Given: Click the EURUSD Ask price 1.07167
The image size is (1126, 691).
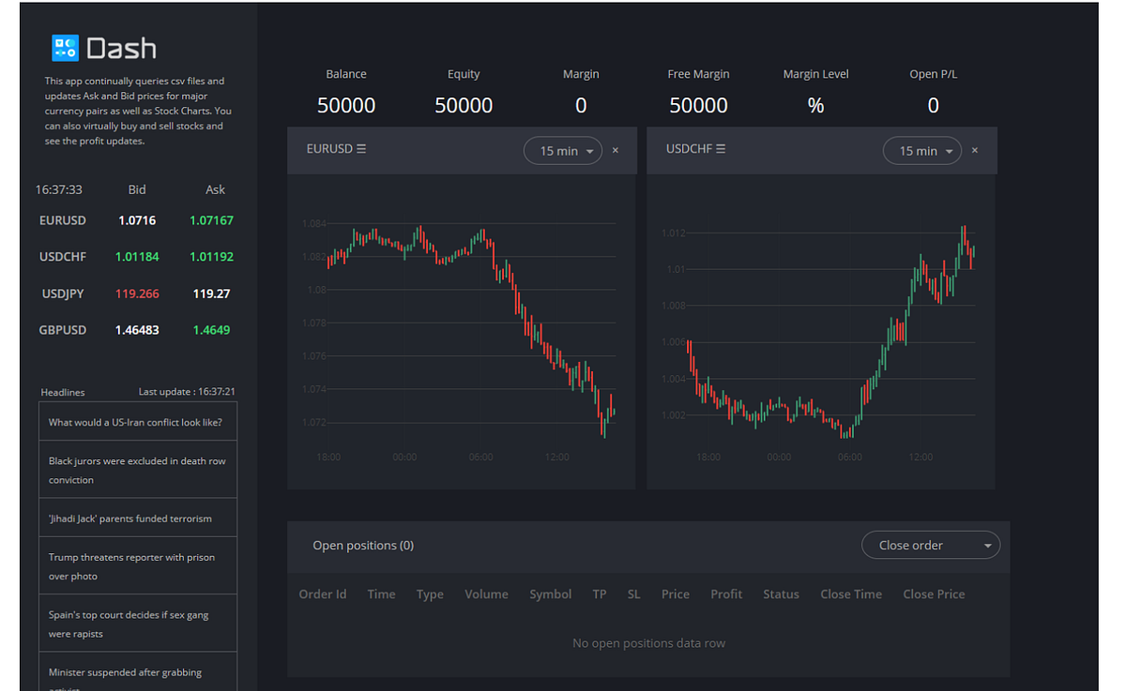Looking at the screenshot, I should pyautogui.click(x=211, y=219).
